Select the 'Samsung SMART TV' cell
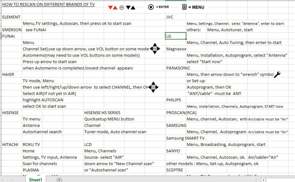The width and height of the screenshot is (295, 182). [185, 138]
